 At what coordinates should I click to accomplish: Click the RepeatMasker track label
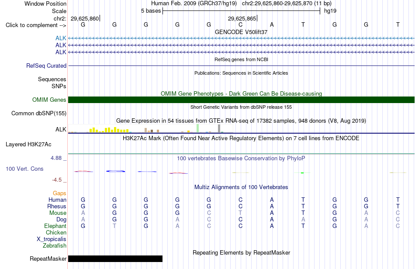(x=48, y=259)
